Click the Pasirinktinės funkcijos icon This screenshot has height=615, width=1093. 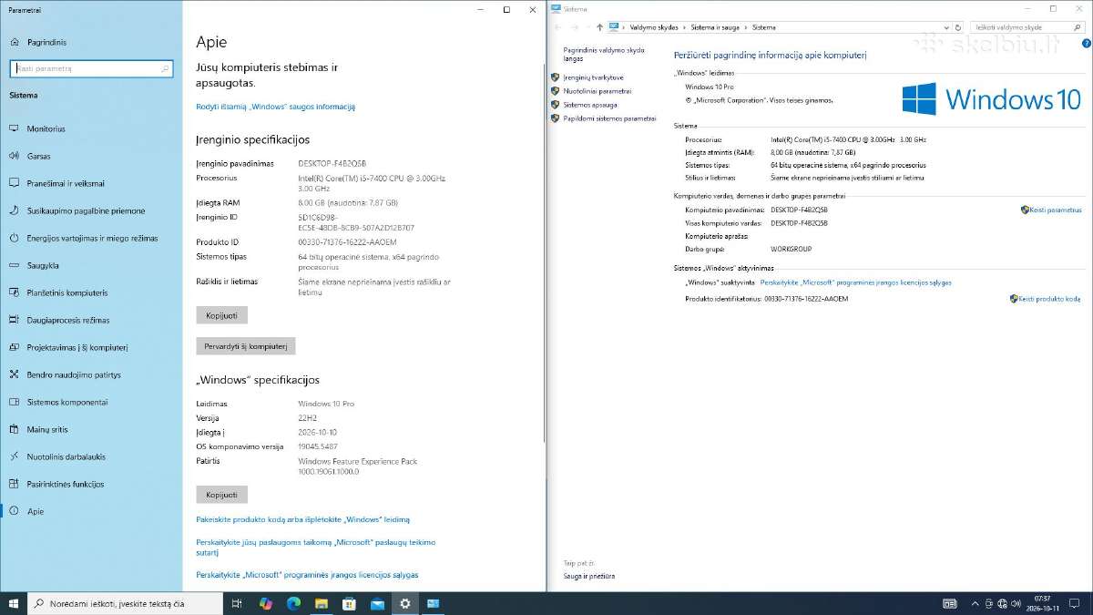tap(15, 484)
